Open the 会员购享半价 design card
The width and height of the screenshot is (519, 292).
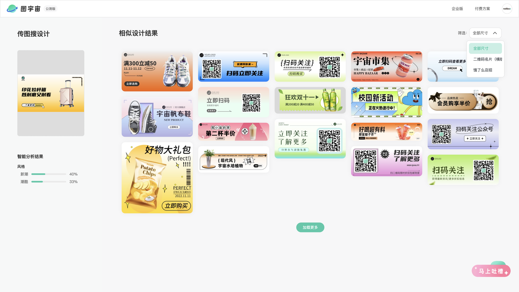tap(463, 100)
